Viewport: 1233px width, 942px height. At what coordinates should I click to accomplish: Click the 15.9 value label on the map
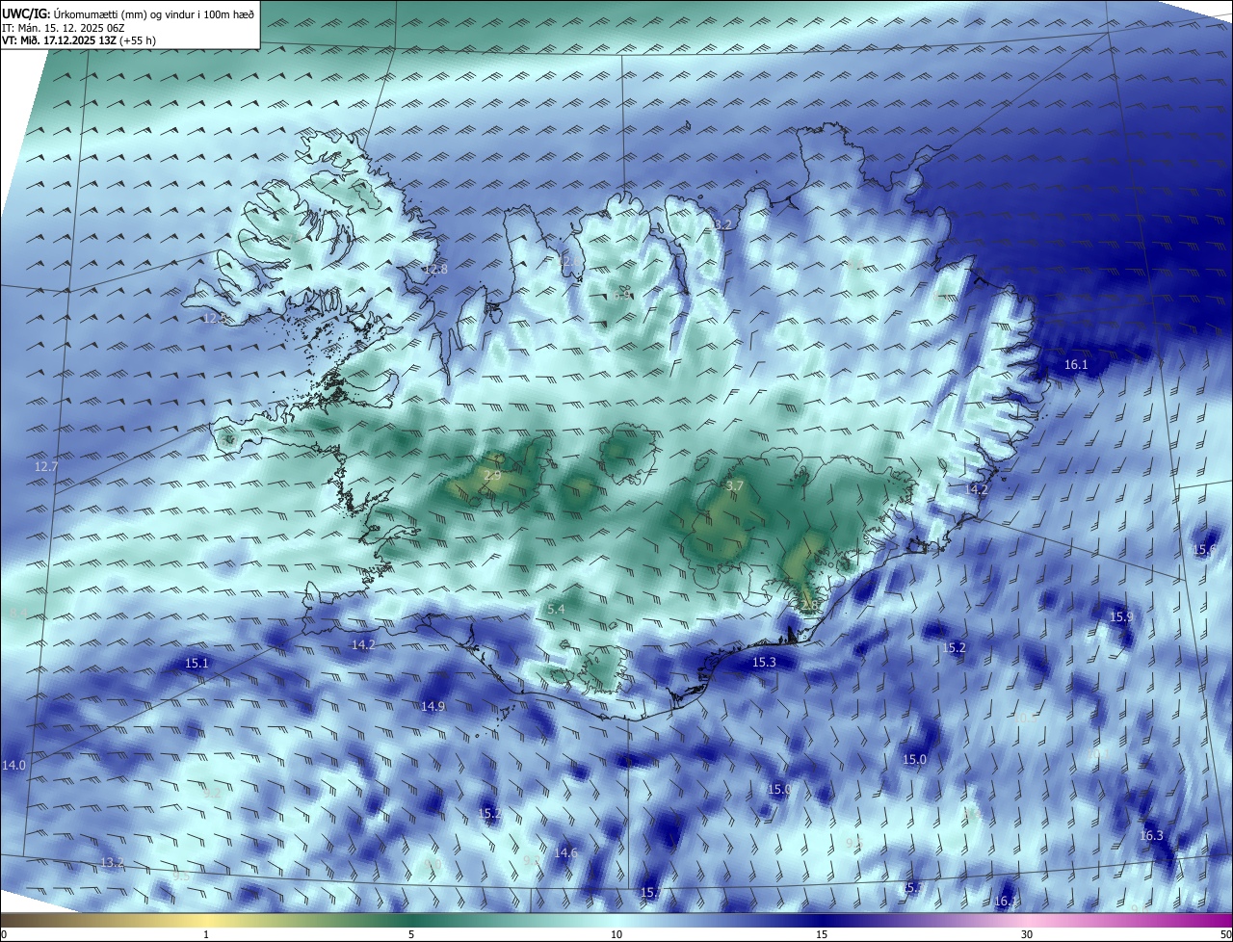click(1121, 616)
